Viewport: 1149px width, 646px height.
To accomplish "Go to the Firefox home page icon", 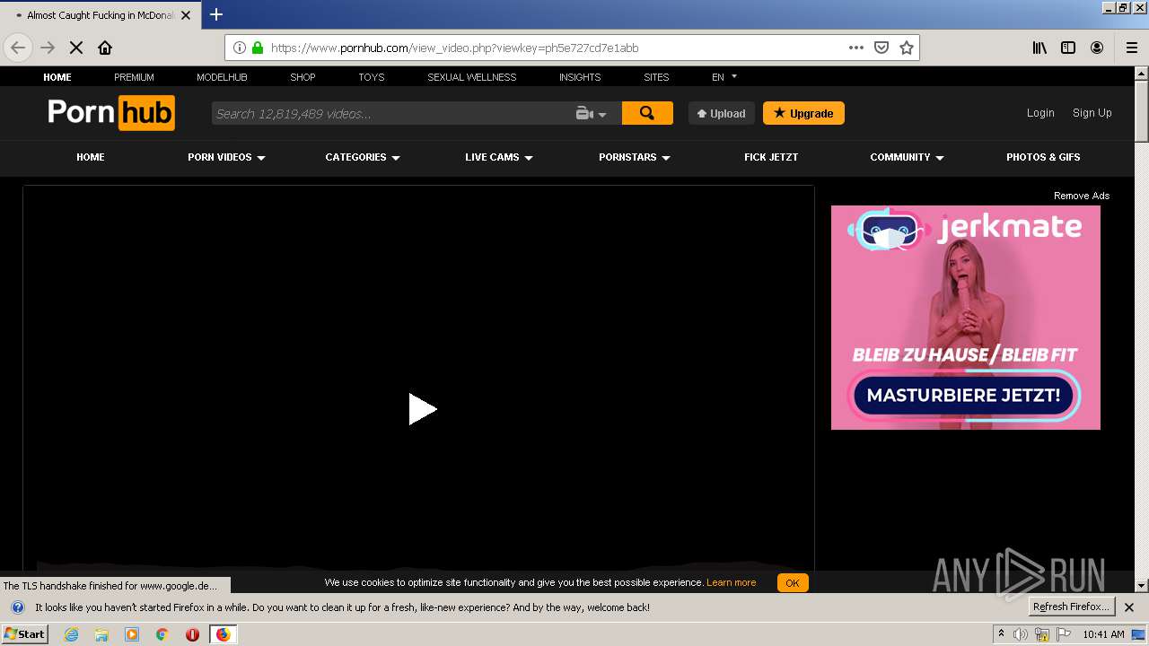I will [105, 48].
